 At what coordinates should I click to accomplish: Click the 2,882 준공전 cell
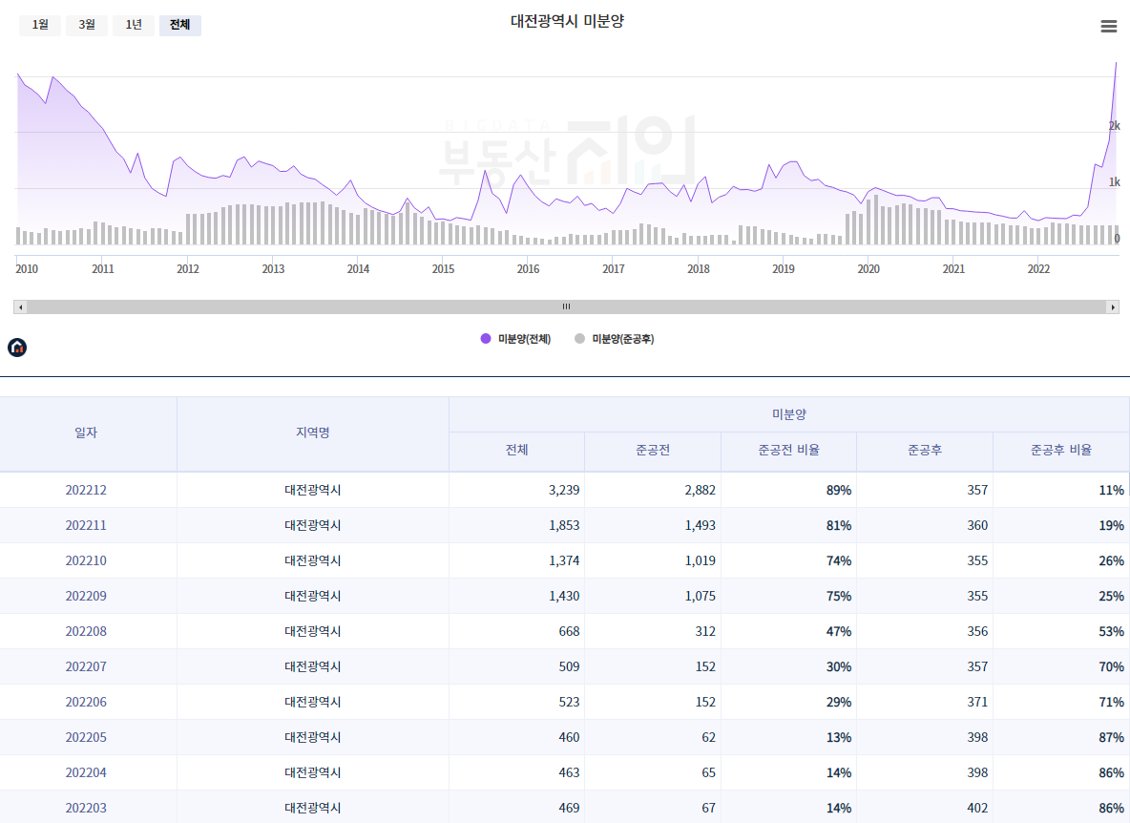click(653, 490)
